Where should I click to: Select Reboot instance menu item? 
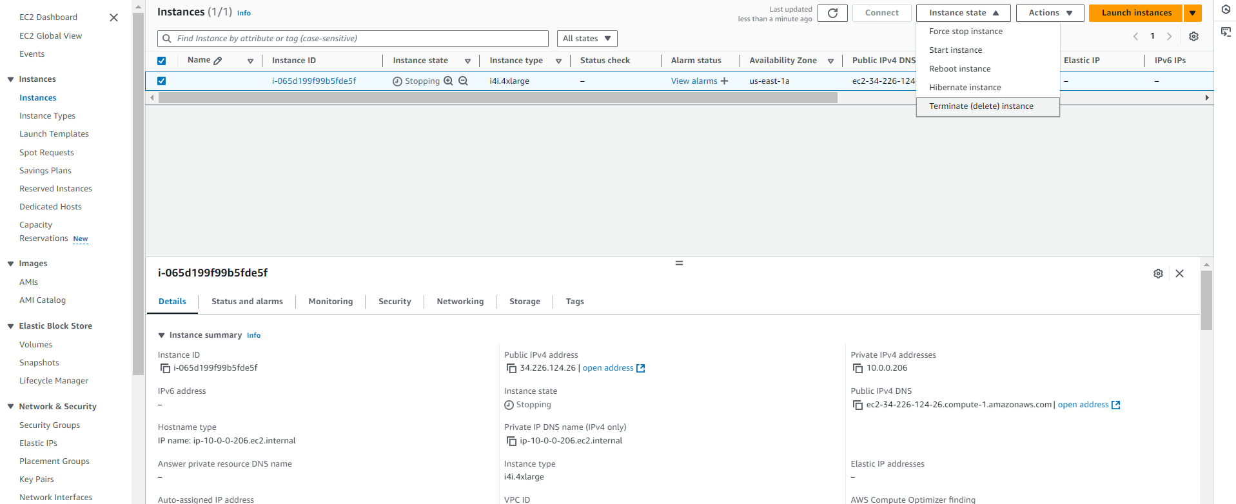coord(988,69)
